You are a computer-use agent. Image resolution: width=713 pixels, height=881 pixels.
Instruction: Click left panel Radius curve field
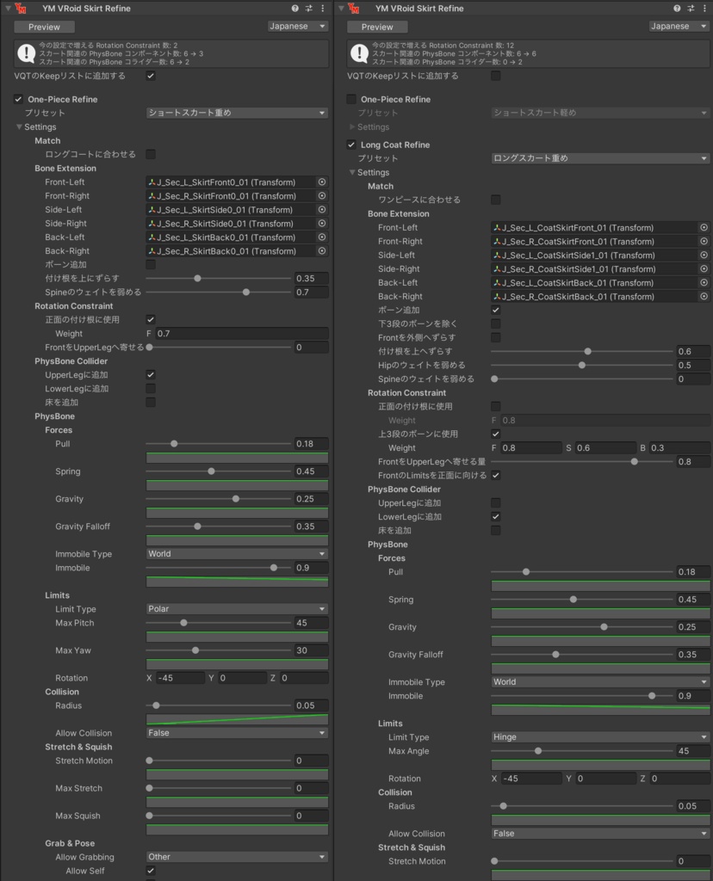coord(237,719)
